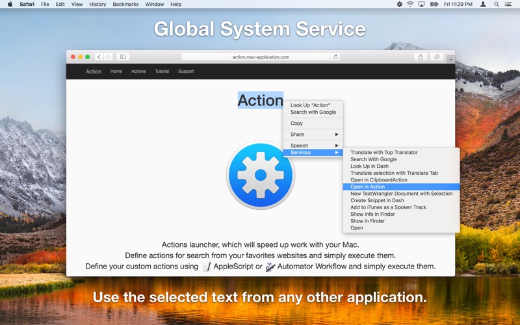The image size is (520, 325).
Task: Open the Apple menu
Action: [x=10, y=5]
